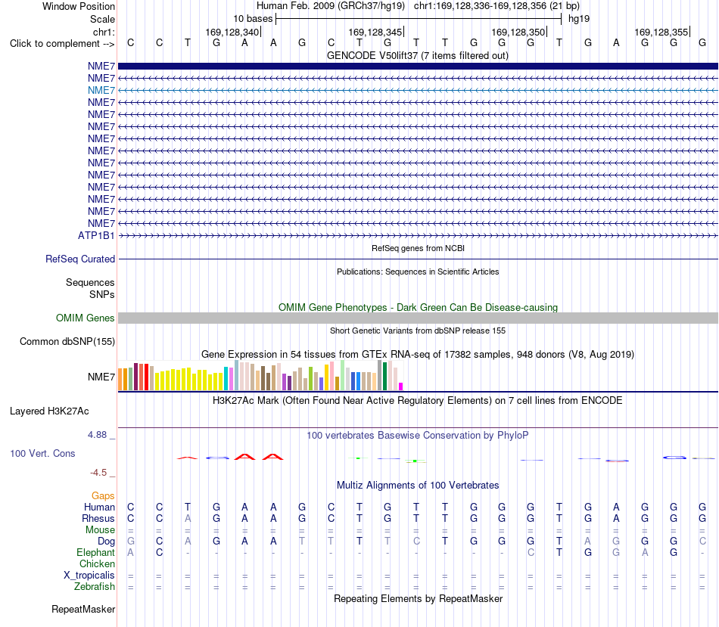Click the orange Gaps label
Screen dimensions: 719x627
[103, 496]
